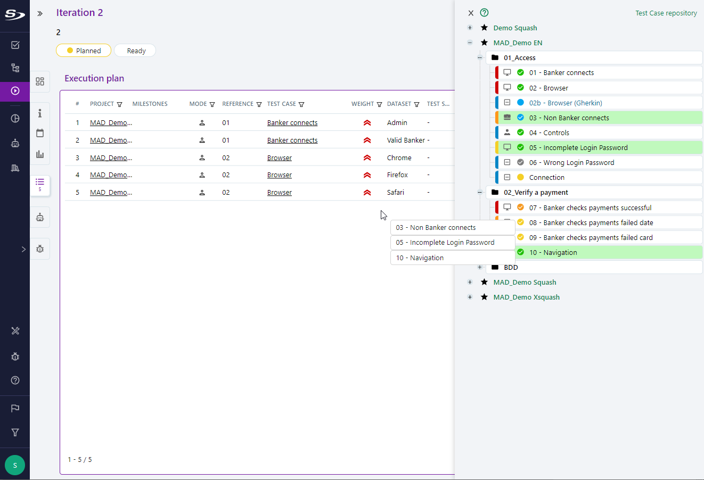Open iteration Issues bug icon panel
704x480 pixels.
pyautogui.click(x=40, y=249)
